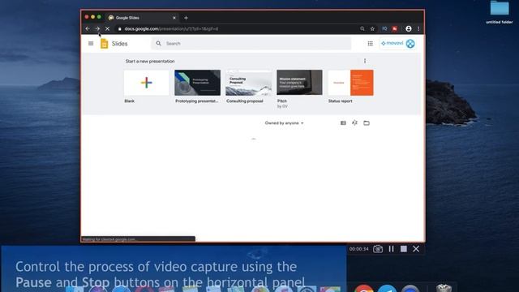The image size is (519, 292).
Task: Switch to list view
Action: click(343, 122)
